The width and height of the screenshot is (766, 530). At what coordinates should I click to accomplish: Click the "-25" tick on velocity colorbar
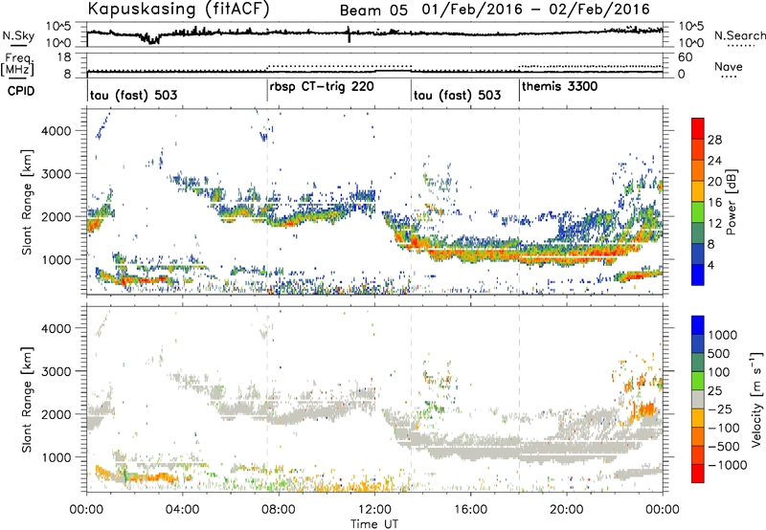[x=720, y=409]
